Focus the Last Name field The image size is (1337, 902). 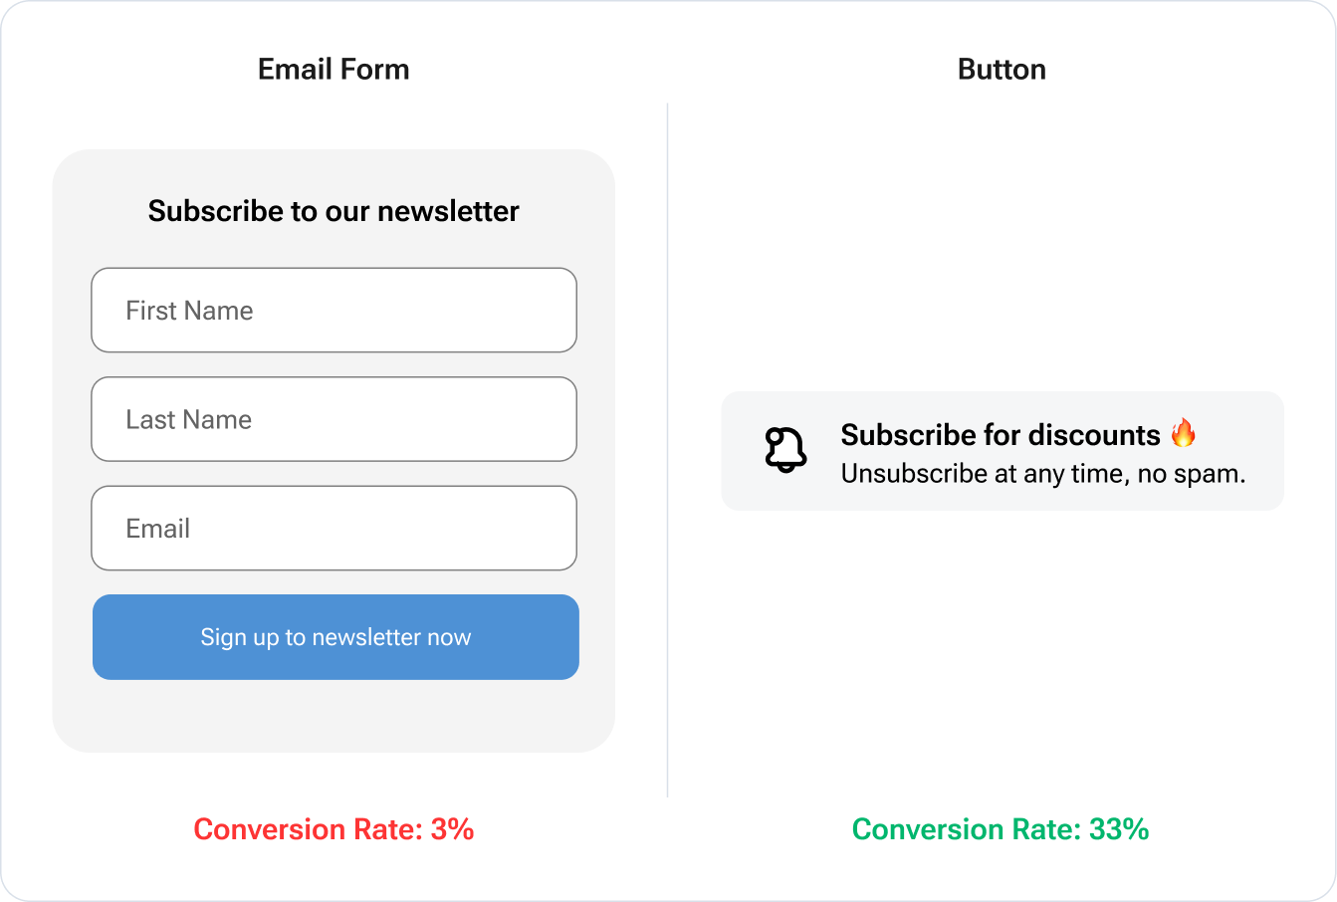tap(334, 419)
